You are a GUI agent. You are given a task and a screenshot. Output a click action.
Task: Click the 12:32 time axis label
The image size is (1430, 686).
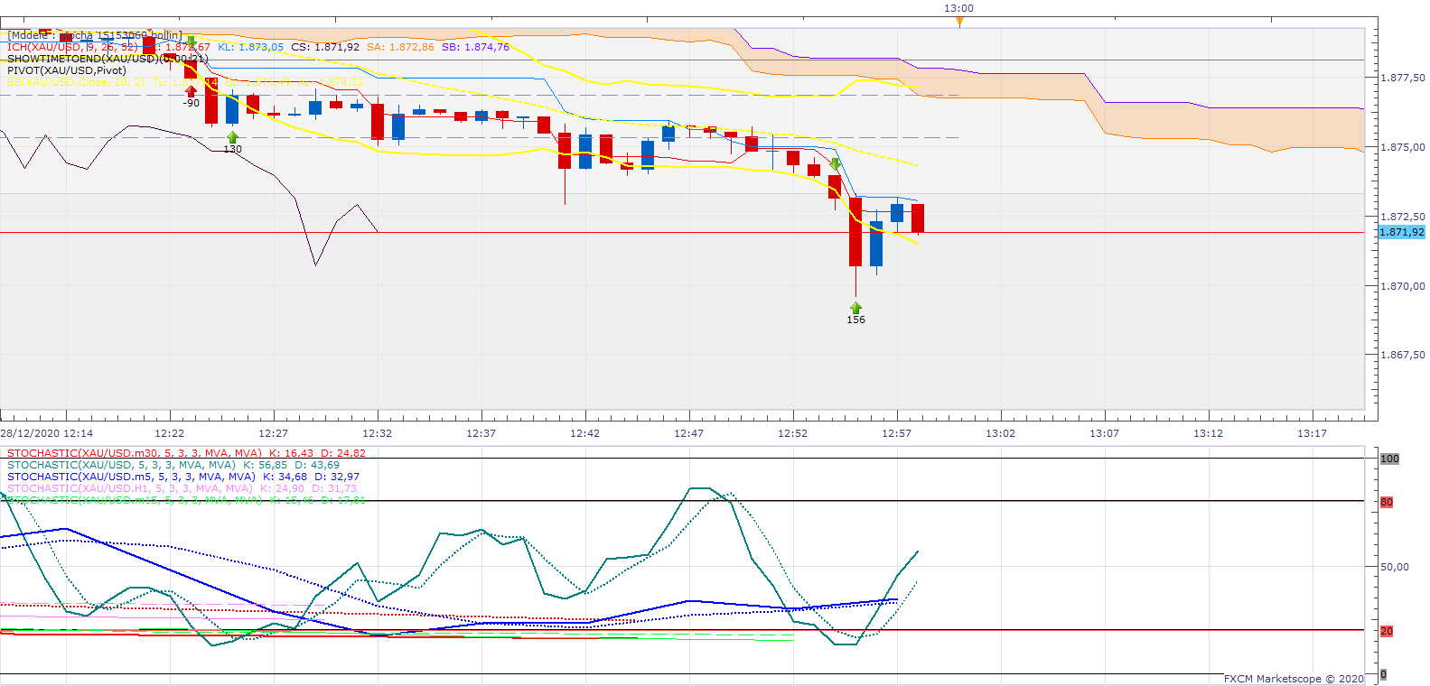click(x=378, y=433)
